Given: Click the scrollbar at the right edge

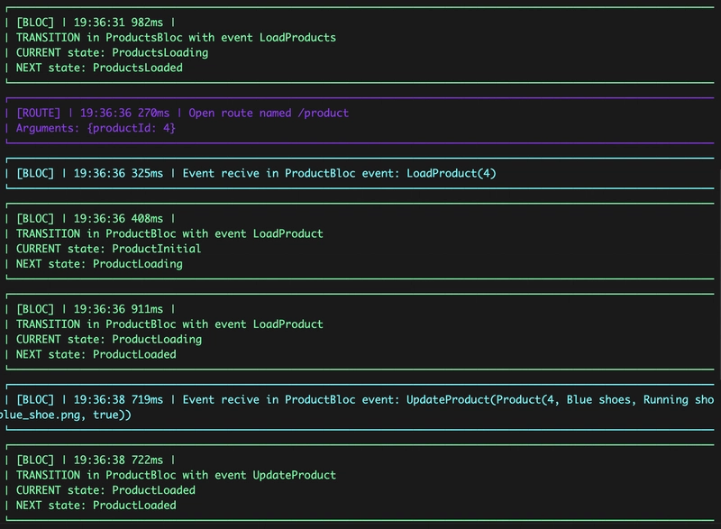Looking at the screenshot, I should (718, 276).
